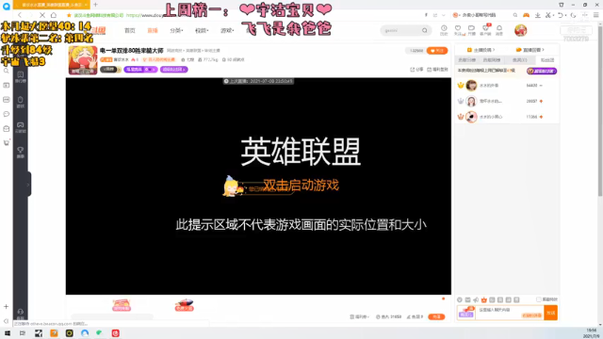Click the first purple pill badge under title
The image size is (603, 339).
(140, 70)
